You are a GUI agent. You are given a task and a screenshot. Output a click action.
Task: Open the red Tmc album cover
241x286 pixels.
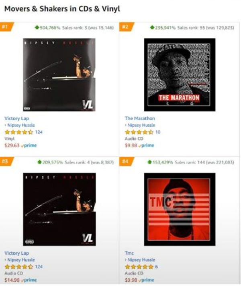point(180,209)
